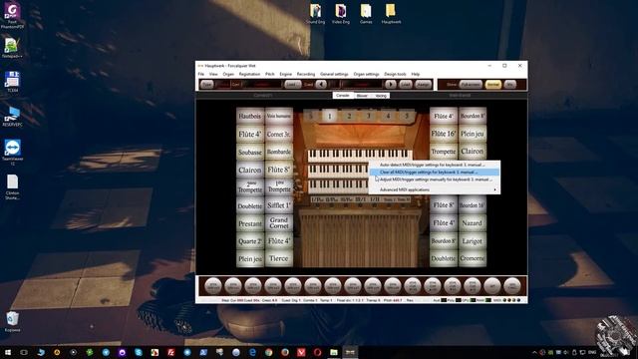Switch to the Blower tab
Viewport: 638px width, 359px height.
(x=362, y=96)
